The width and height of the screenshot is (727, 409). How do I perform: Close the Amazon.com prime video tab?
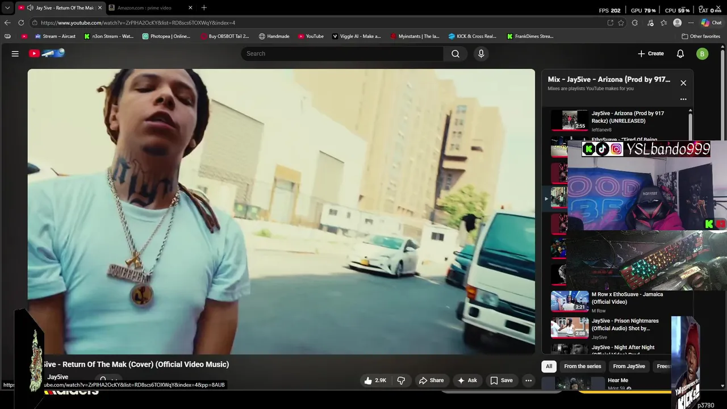pos(190,8)
